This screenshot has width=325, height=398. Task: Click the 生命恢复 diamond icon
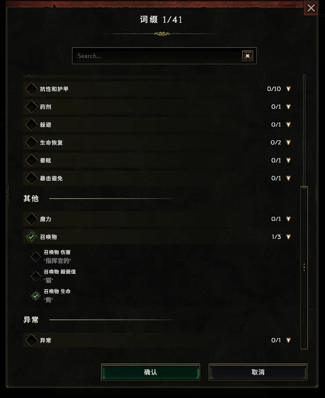pos(31,142)
